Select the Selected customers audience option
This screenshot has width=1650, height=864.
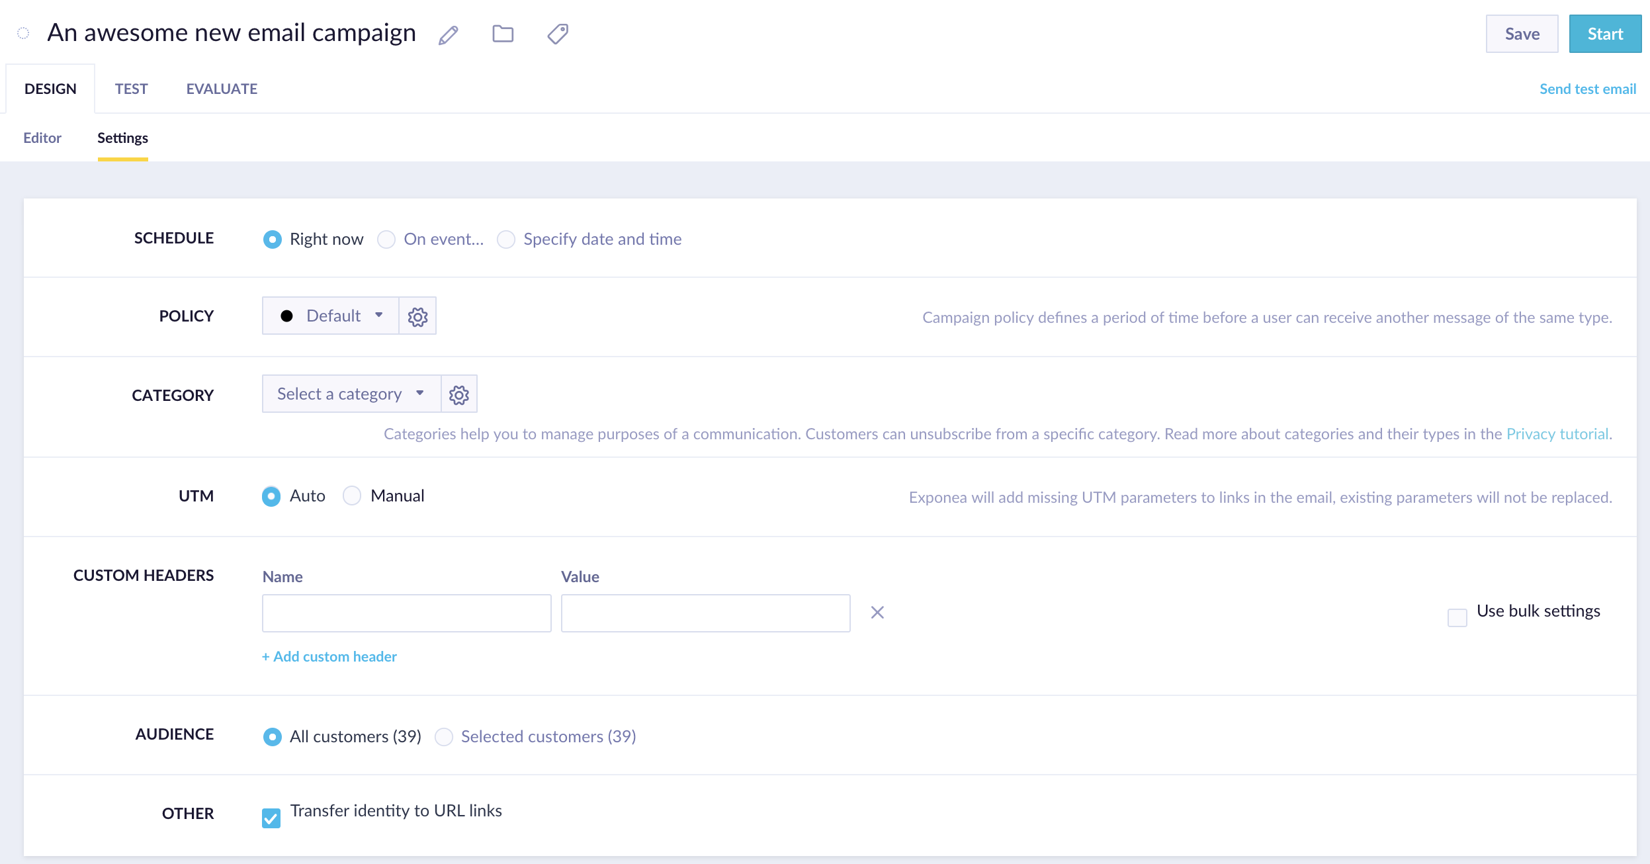pyautogui.click(x=444, y=737)
